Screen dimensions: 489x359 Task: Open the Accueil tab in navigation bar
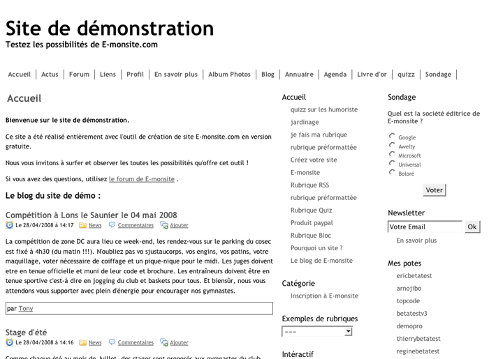20,75
